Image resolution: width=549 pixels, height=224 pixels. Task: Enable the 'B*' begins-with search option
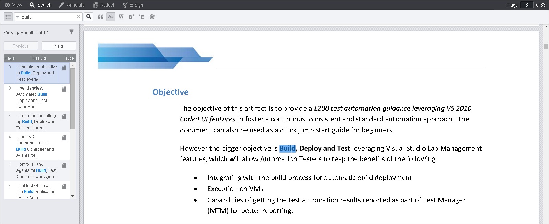131,17
